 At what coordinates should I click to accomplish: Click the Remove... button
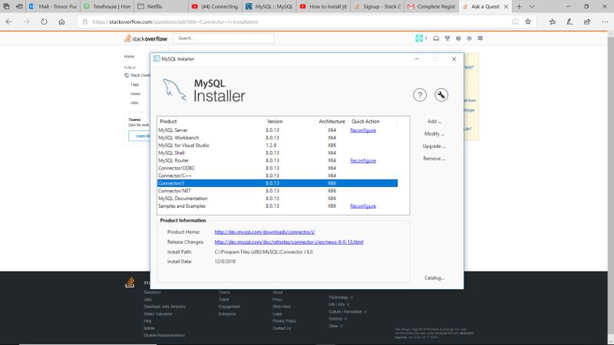coord(434,159)
